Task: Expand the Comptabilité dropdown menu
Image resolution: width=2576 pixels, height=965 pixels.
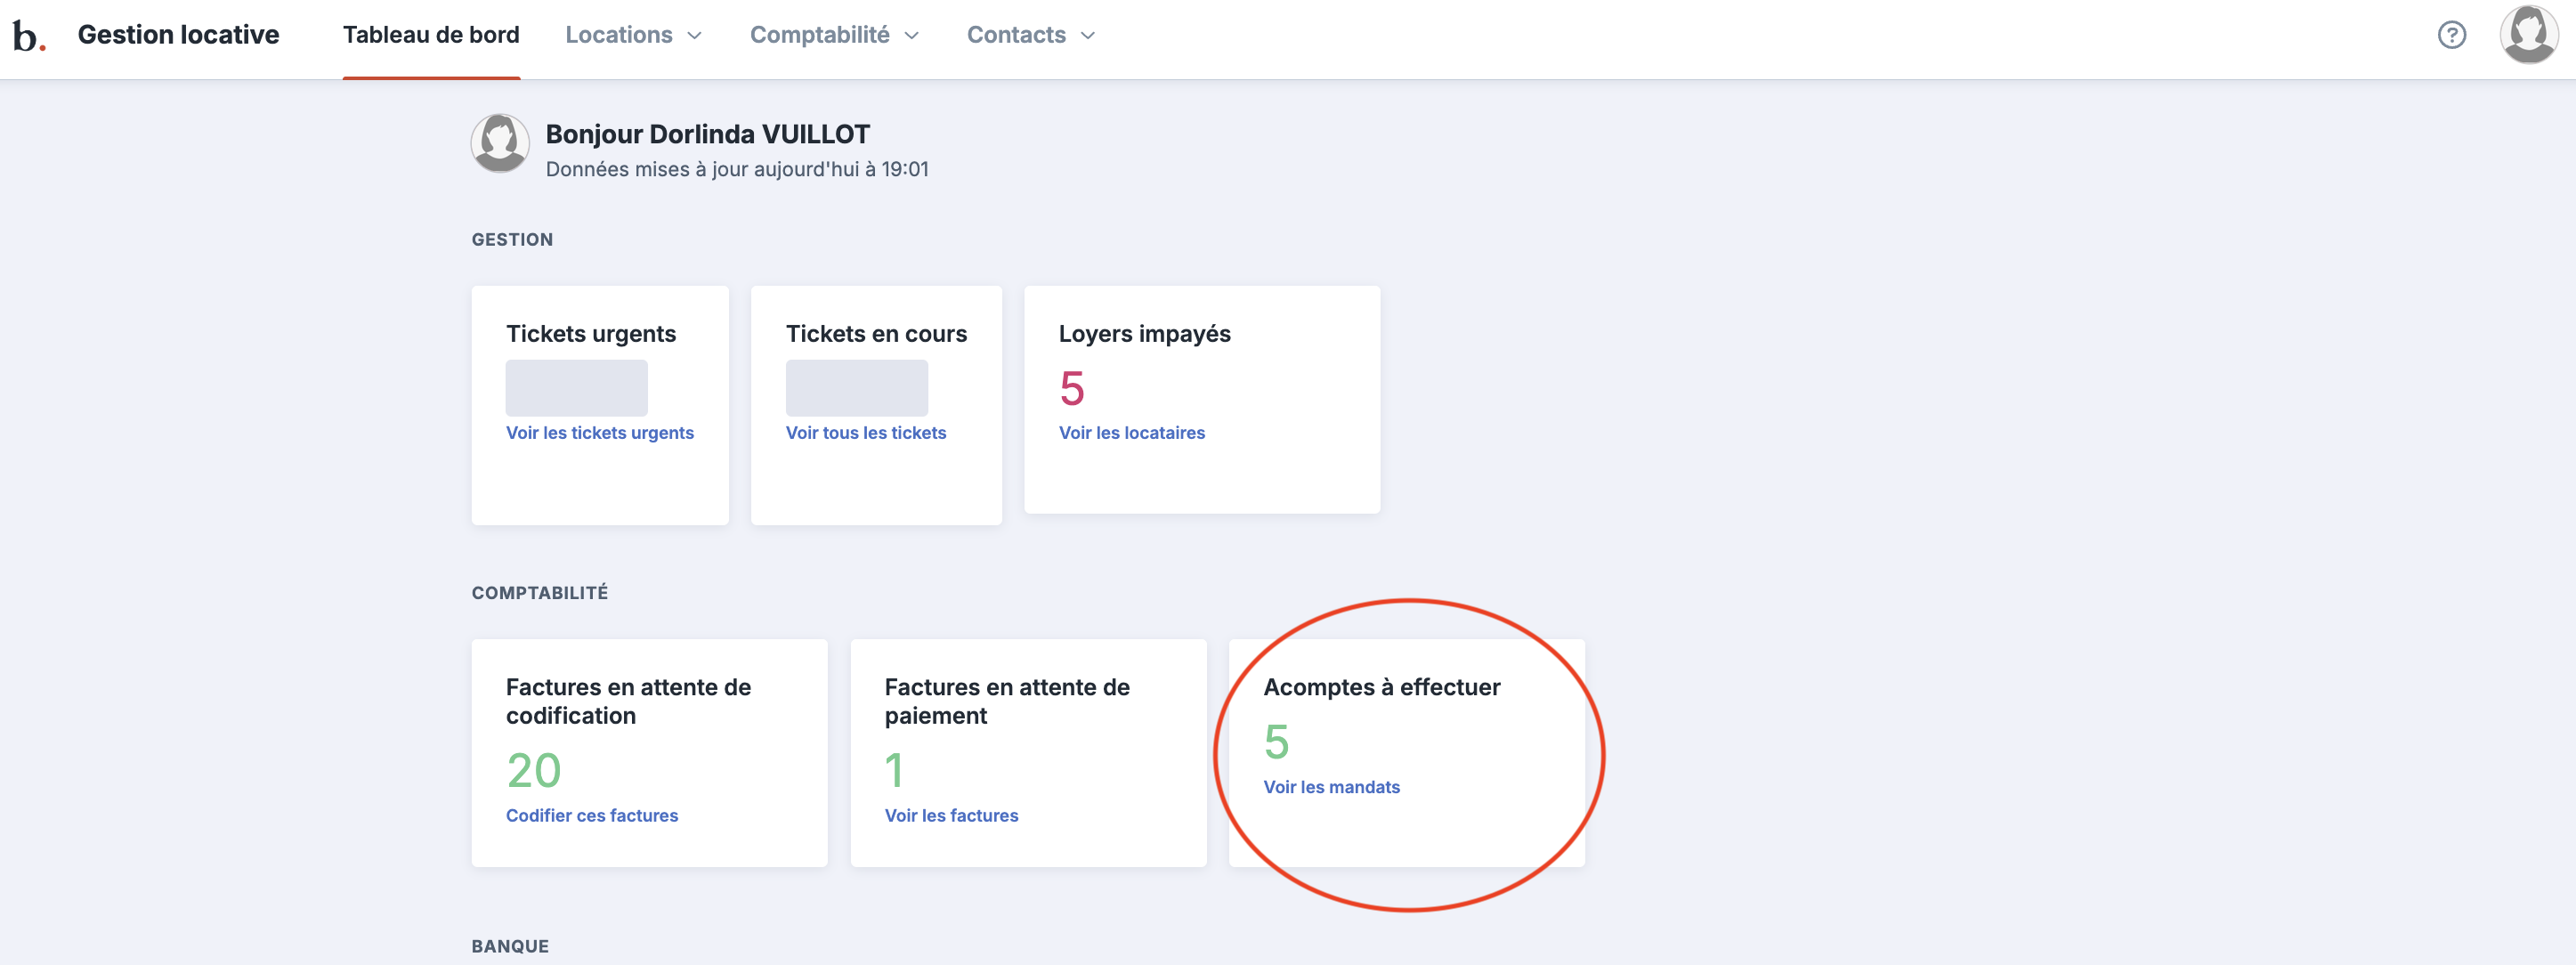Action: (834, 35)
